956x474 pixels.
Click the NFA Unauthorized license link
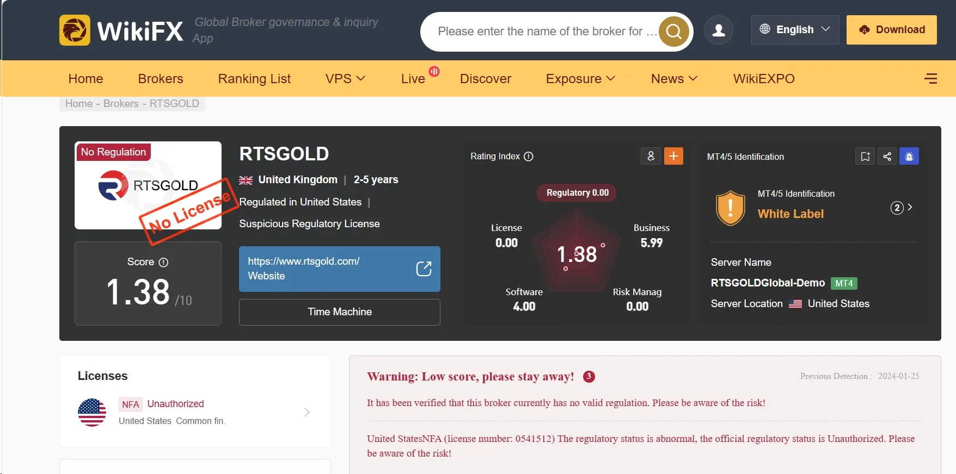tap(176, 404)
